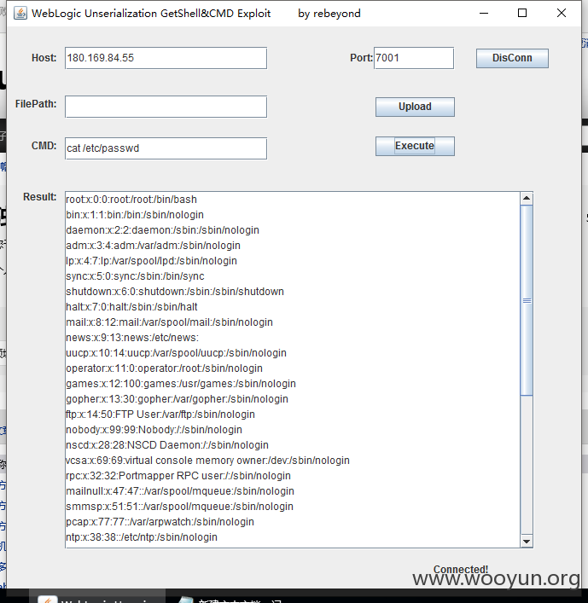588x603 pixels.
Task: Click the line starting with "adm:x:3:4"
Action: (153, 246)
